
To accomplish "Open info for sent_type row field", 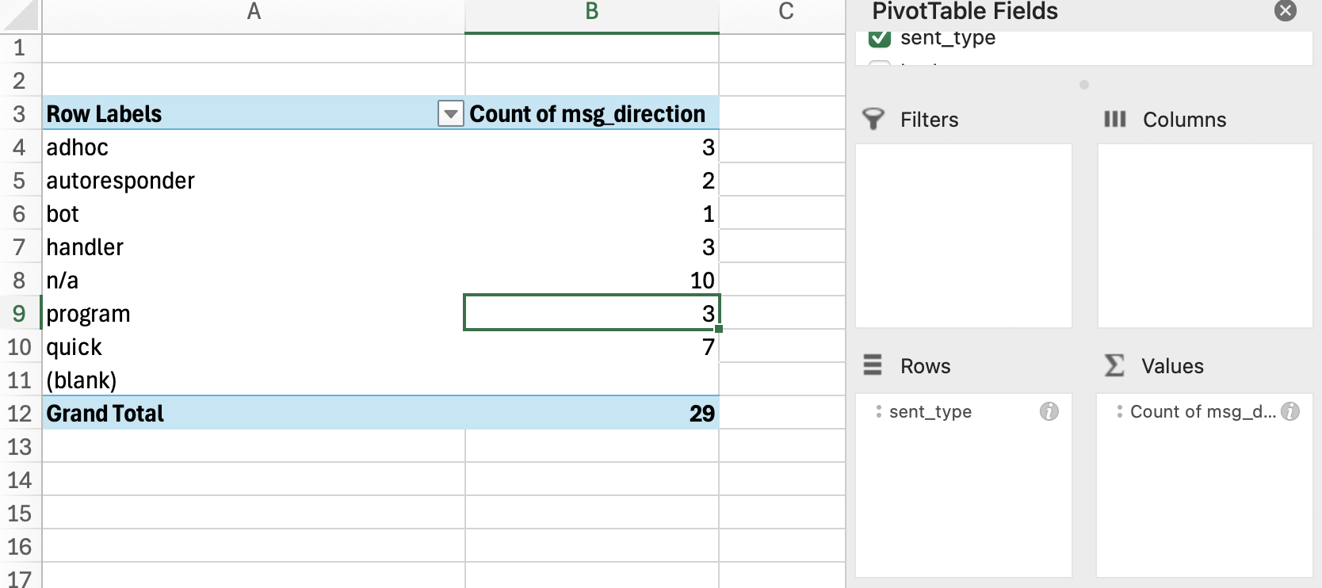I will click(1049, 411).
